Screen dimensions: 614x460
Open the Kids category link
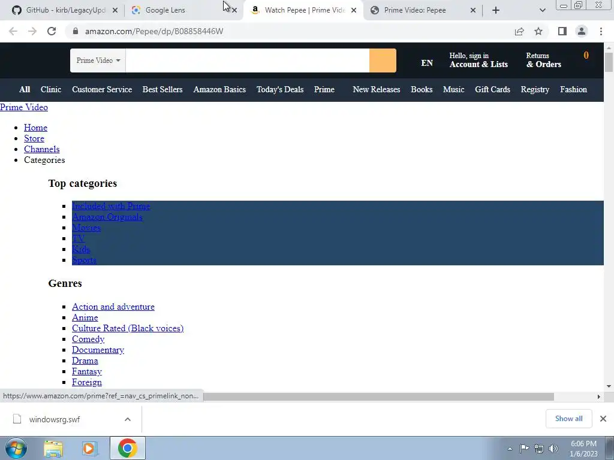[81, 249]
